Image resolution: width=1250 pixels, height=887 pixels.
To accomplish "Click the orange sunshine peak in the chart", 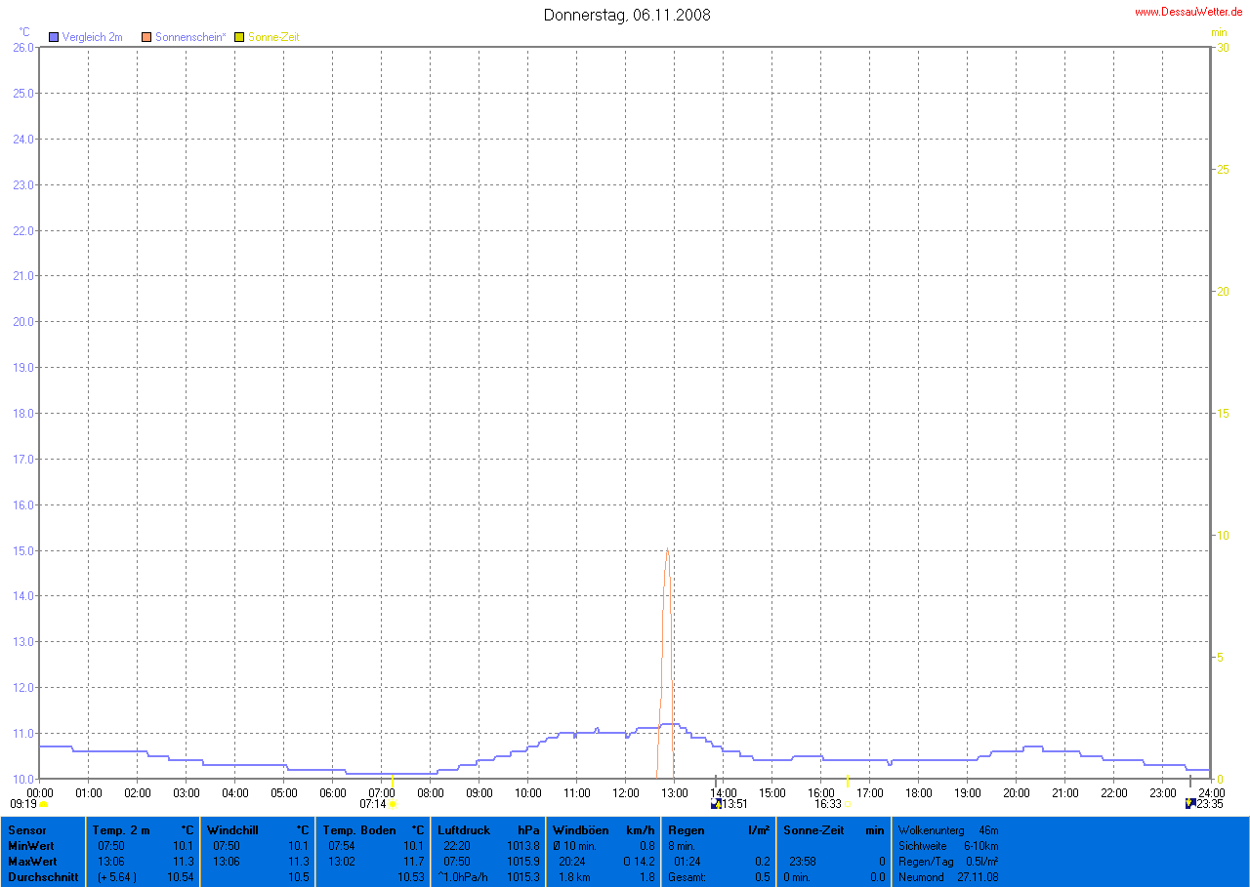I will pyautogui.click(x=667, y=549).
